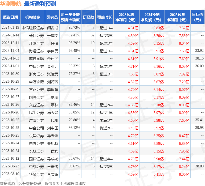Click analyst name 黄亚元

53,66
